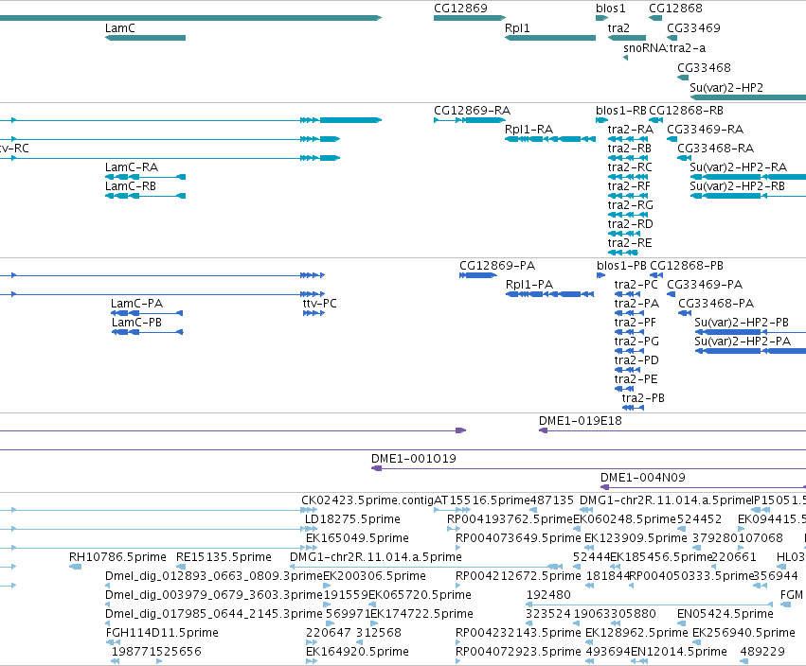Select the DME1-001O19 clone label

[x=414, y=459]
